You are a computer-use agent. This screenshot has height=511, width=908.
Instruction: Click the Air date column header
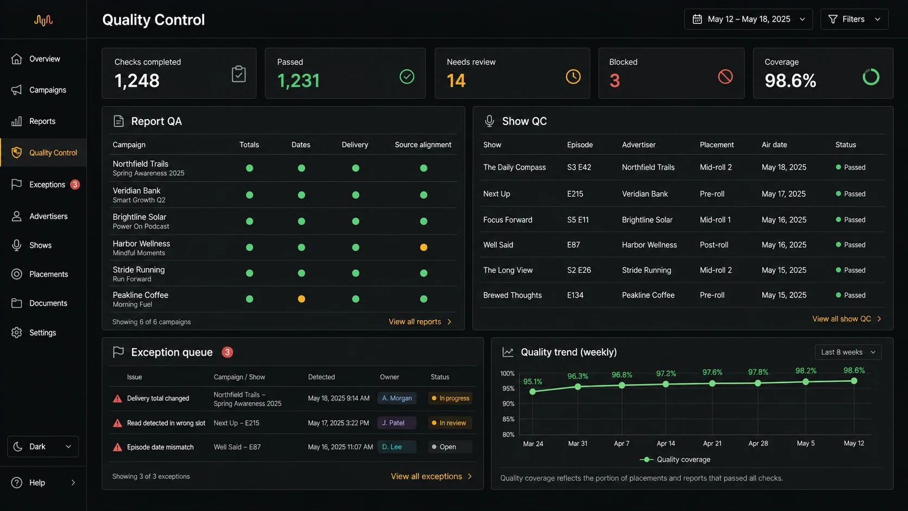click(x=774, y=145)
